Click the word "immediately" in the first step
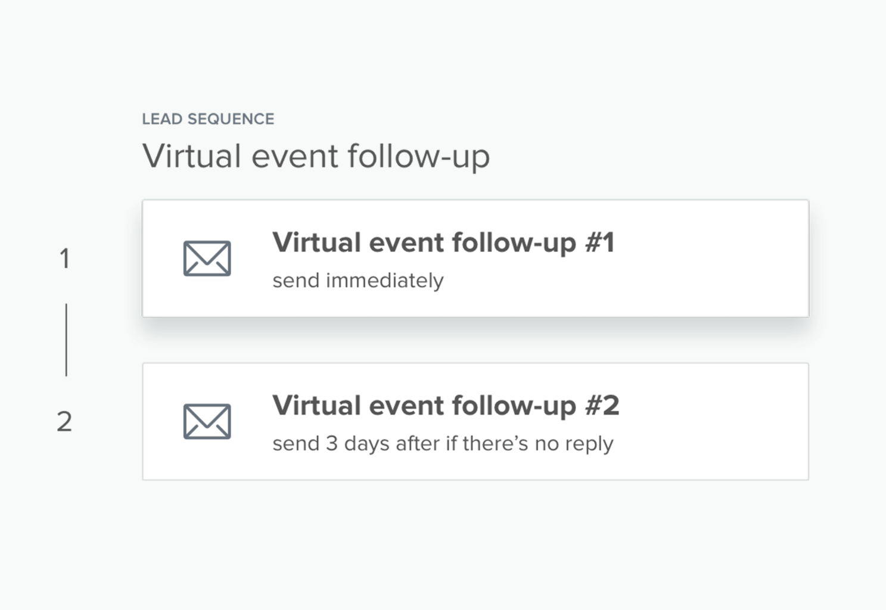Image resolution: width=886 pixels, height=610 pixels. pyautogui.click(x=384, y=280)
